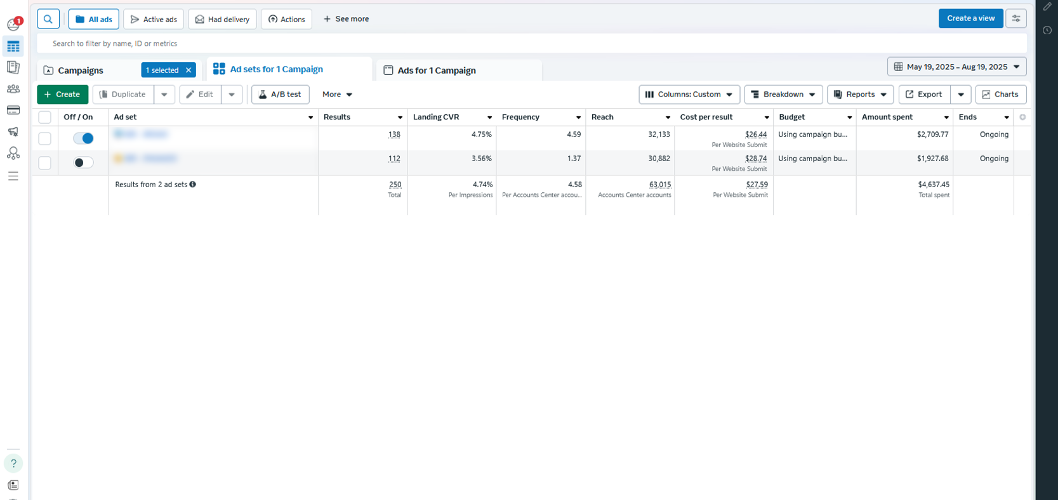The width and height of the screenshot is (1058, 500).
Task: Focus the search filter input field
Action: tap(532, 44)
